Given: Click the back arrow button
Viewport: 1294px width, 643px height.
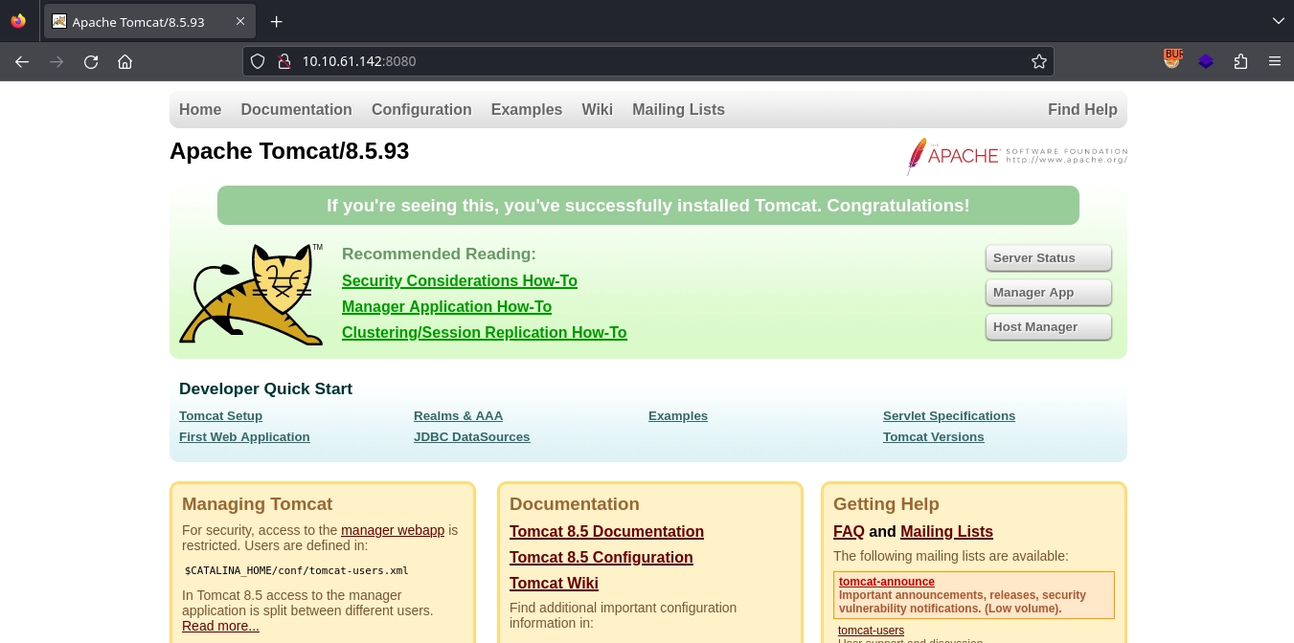Looking at the screenshot, I should coord(22,61).
